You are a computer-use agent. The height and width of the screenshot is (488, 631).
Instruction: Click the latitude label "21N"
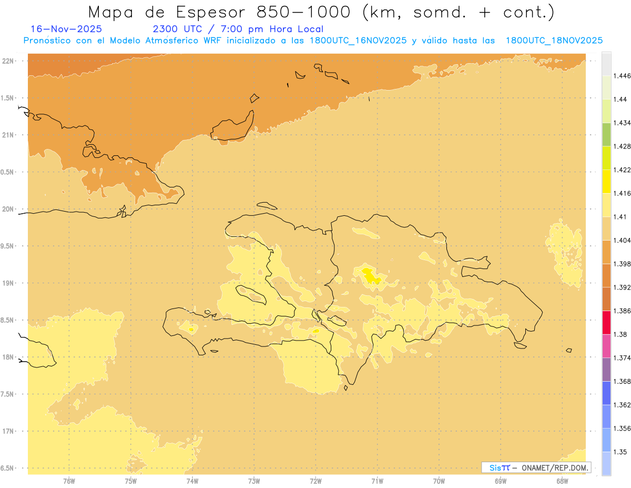[8, 135]
